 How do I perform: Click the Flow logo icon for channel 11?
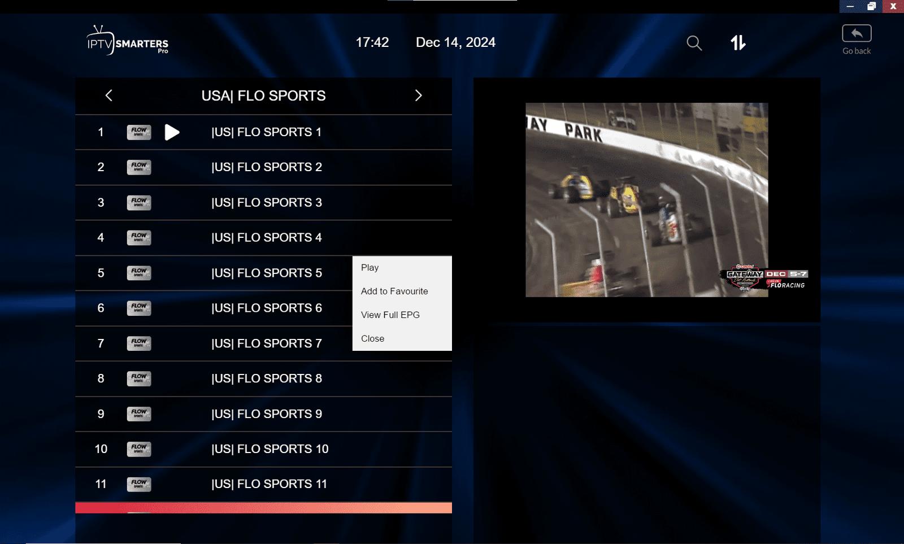[139, 484]
